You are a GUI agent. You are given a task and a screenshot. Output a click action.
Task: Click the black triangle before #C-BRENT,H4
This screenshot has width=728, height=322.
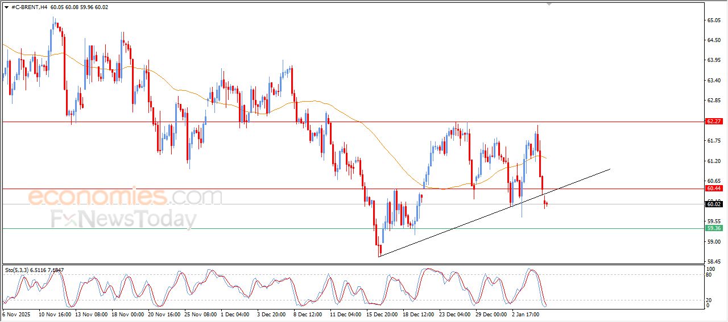pyautogui.click(x=6, y=7)
